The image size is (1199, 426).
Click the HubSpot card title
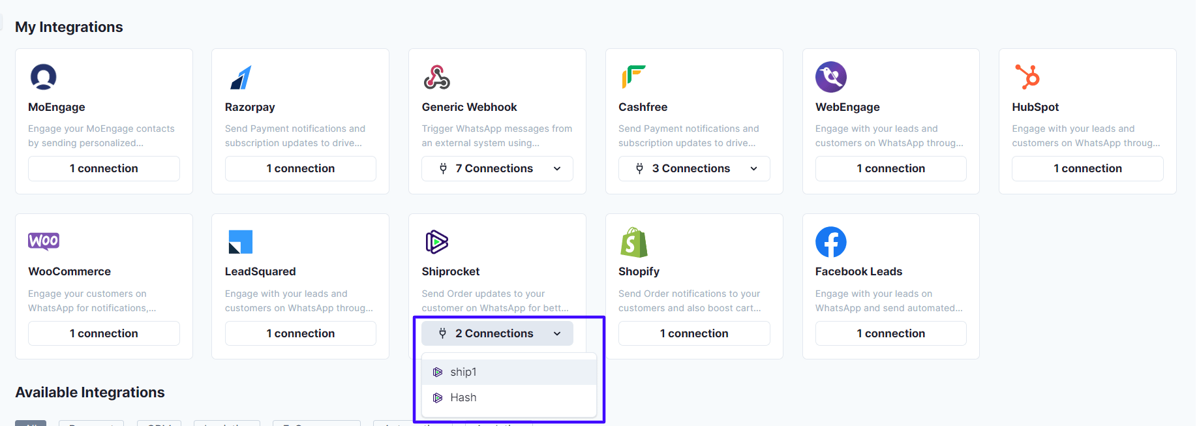(x=1035, y=107)
